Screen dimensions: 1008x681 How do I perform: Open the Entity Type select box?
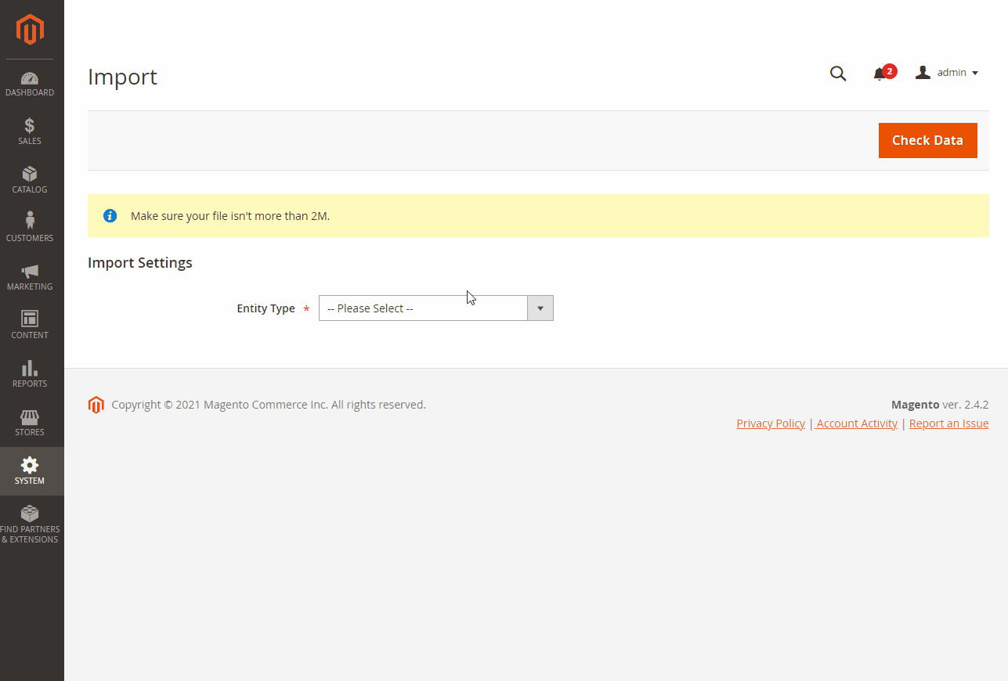[x=423, y=308]
